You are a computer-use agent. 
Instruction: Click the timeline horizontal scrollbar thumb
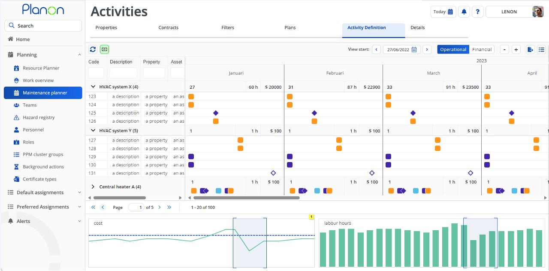click(246, 198)
